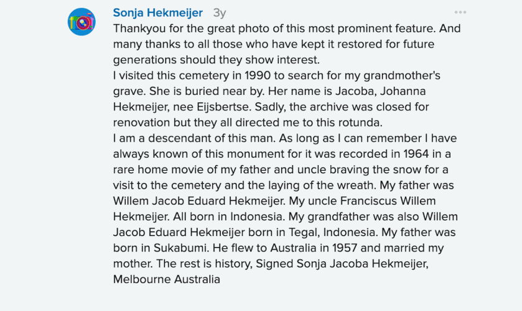Click the line starting 'rare home movie'
This screenshot has height=311, width=522.
[277, 169]
